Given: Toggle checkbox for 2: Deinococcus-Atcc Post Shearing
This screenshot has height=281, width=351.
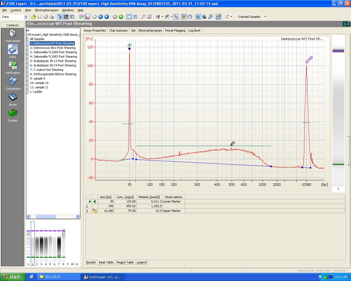Looking at the screenshot, I should point(27,48).
